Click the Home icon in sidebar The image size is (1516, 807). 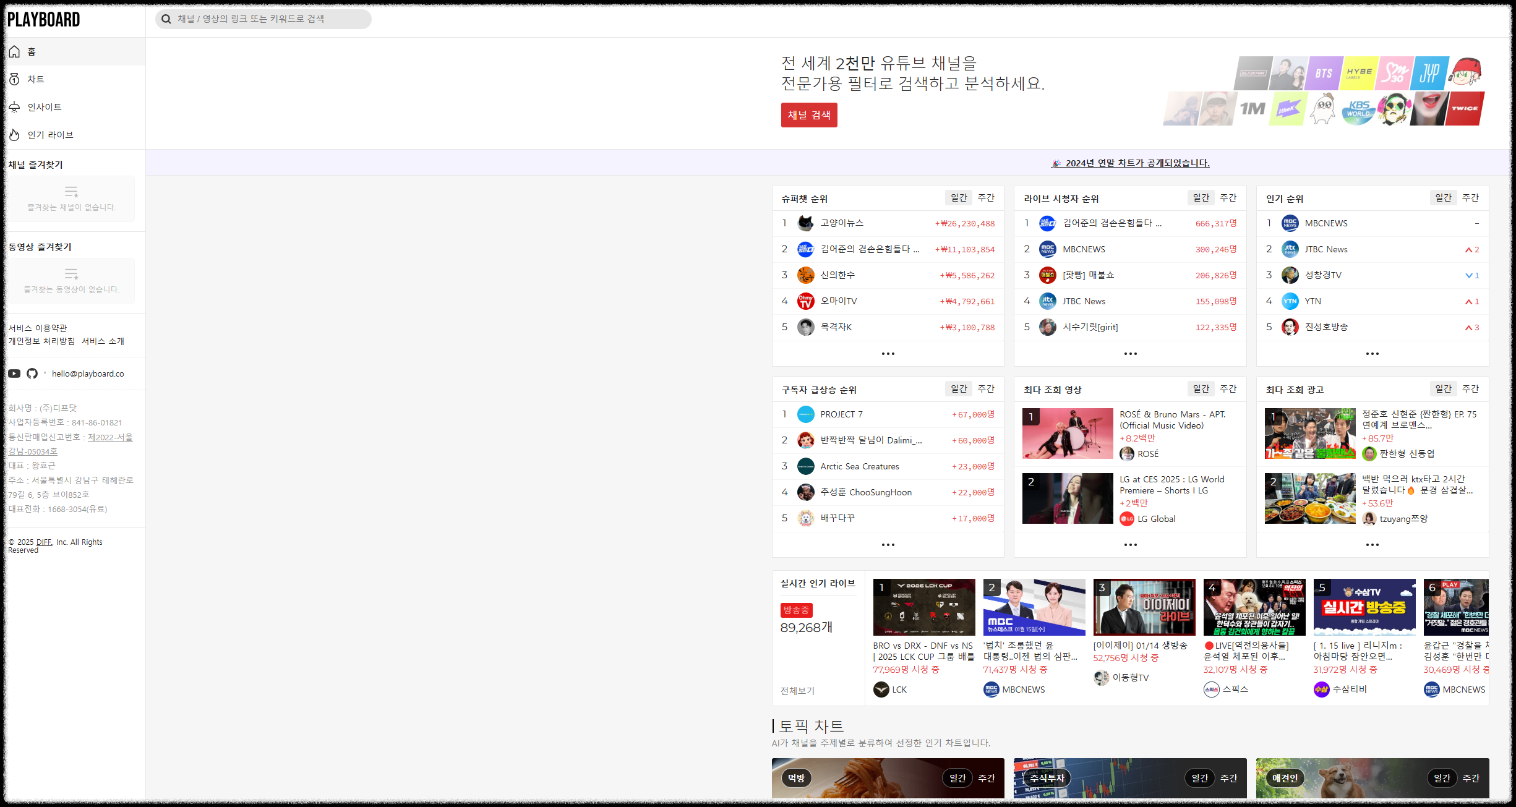pyautogui.click(x=14, y=52)
